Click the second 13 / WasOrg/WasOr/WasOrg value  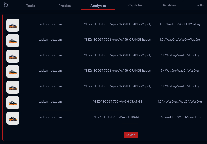179,71
